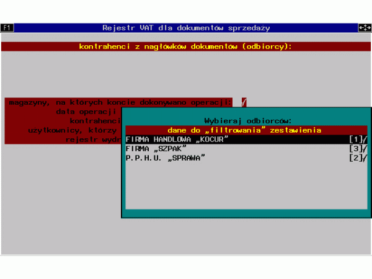Click the kontrahenci z nagłówków dokumentów header
This screenshot has width=372, height=279.
tap(186, 46)
